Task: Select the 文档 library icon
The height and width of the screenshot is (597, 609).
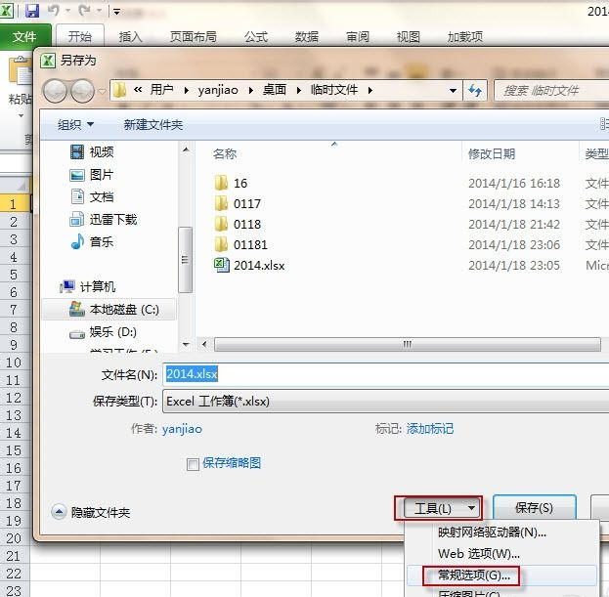Action: click(x=77, y=196)
